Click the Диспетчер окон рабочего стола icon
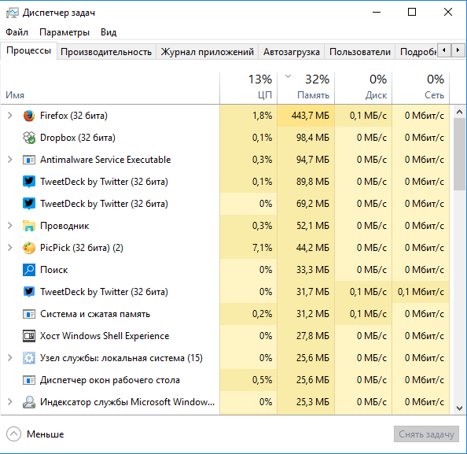The height and width of the screenshot is (454, 467). pyautogui.click(x=29, y=380)
